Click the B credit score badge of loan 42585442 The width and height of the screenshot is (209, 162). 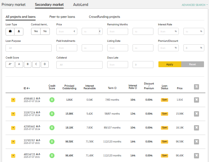click(x=52, y=128)
